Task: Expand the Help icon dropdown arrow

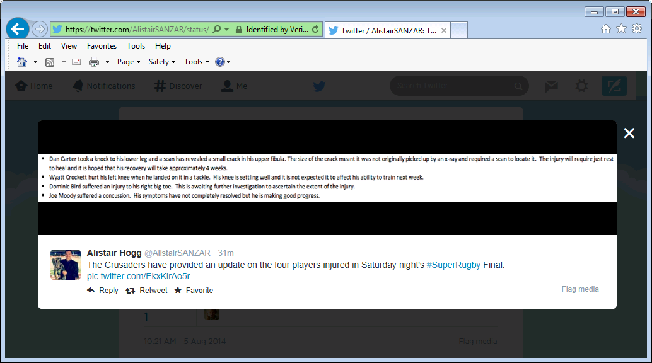Action: point(229,62)
